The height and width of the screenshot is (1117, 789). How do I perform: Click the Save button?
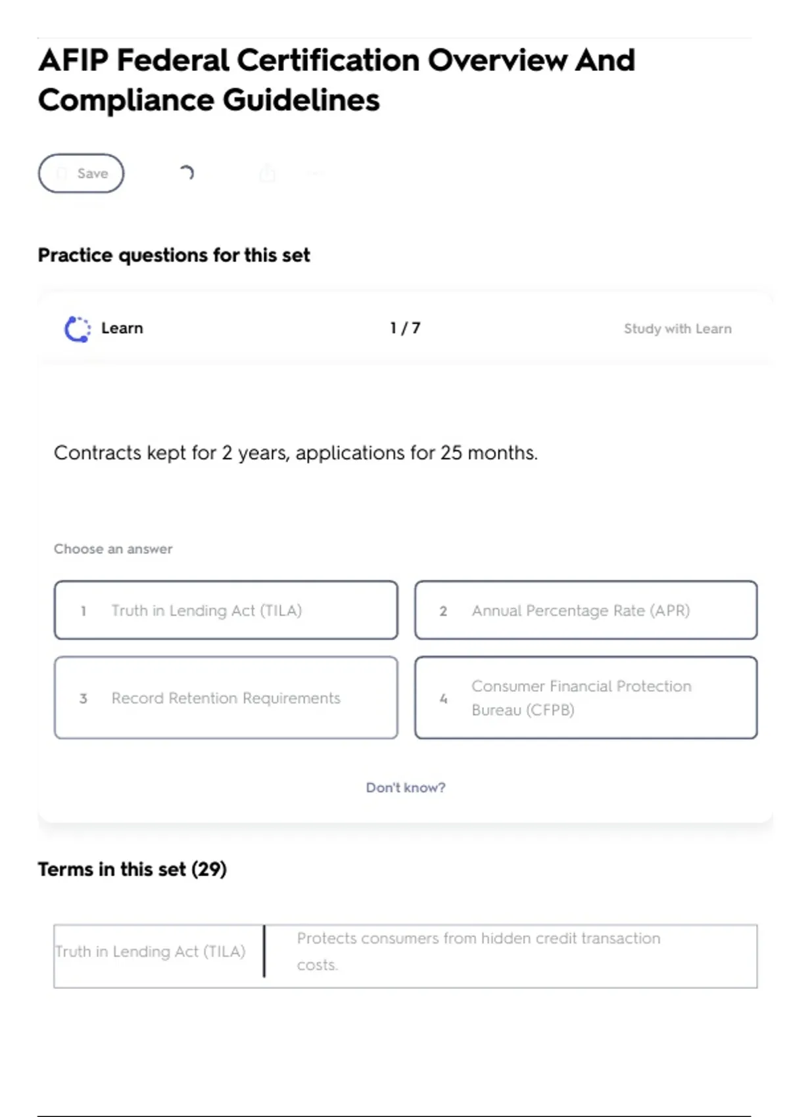click(81, 173)
